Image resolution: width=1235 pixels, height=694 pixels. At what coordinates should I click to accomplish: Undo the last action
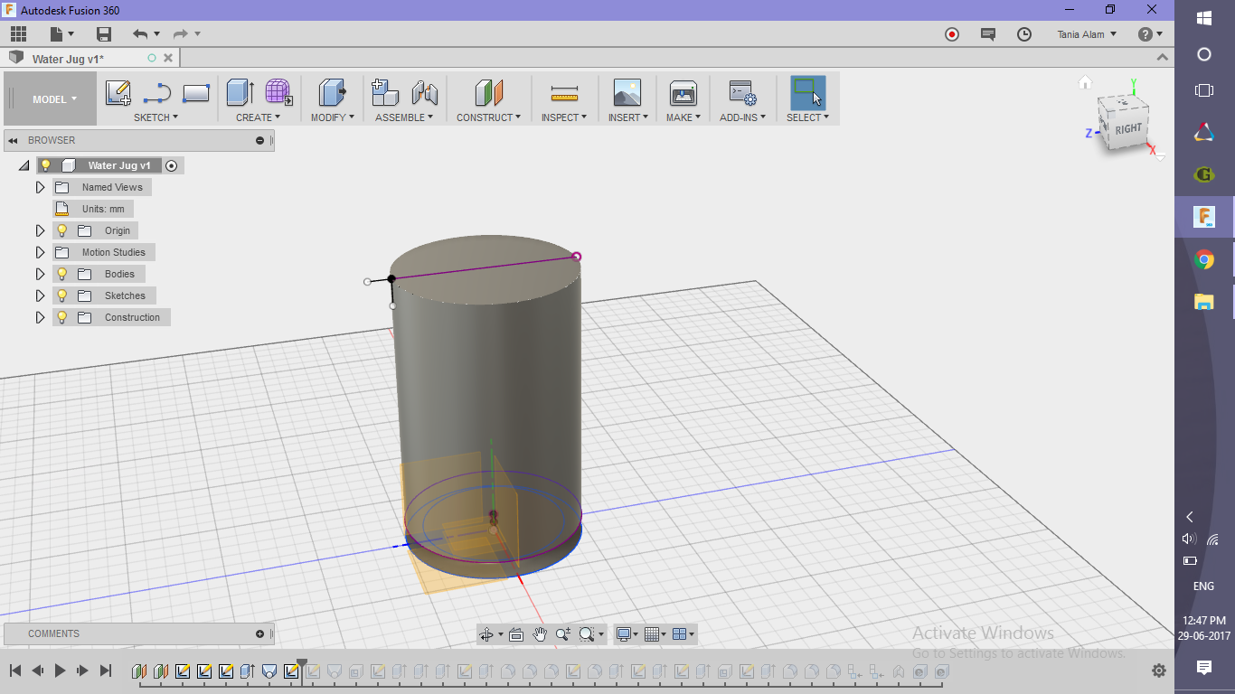pos(140,34)
